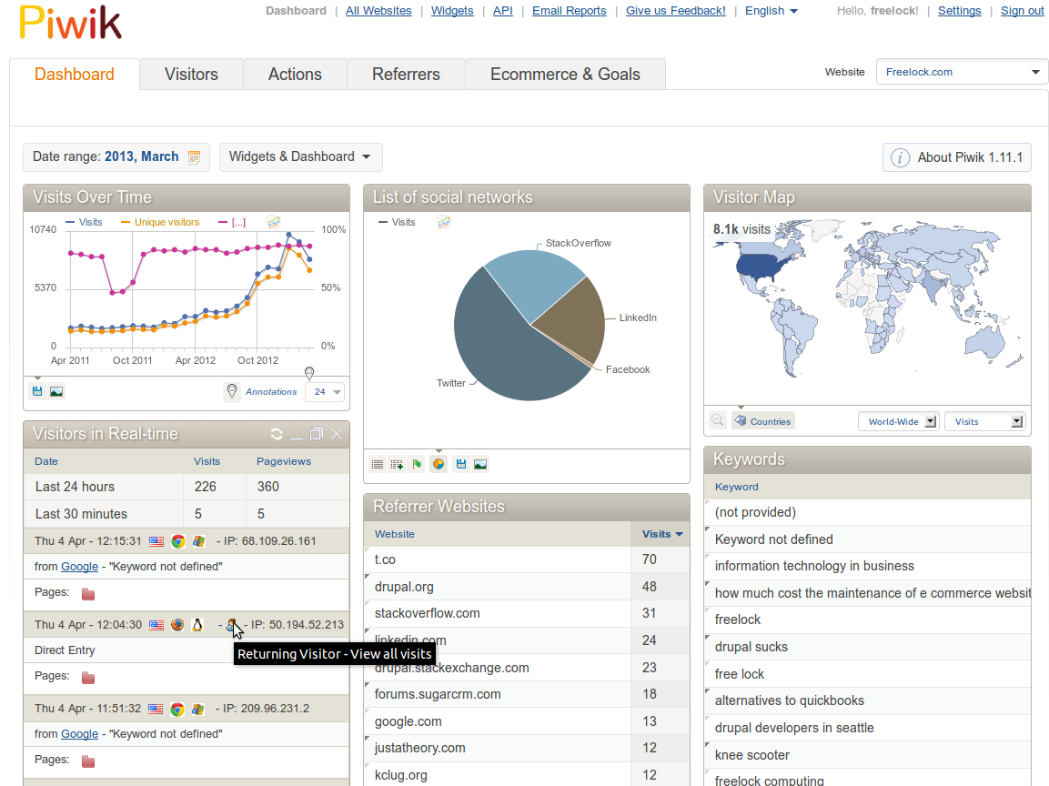The width and height of the screenshot is (1049, 786).
Task: Click Google link in 12:15:31 visit
Action: 80,567
